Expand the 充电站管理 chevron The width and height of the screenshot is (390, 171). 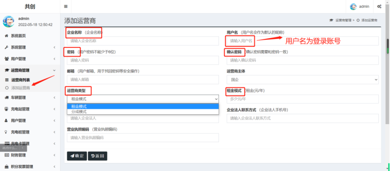point(54,109)
